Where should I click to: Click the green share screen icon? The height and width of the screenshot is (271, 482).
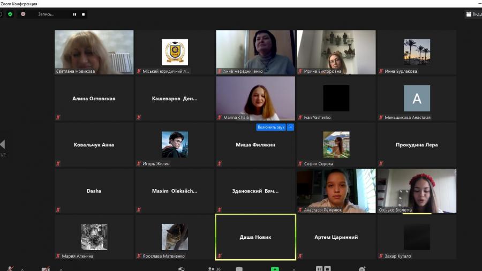275,269
